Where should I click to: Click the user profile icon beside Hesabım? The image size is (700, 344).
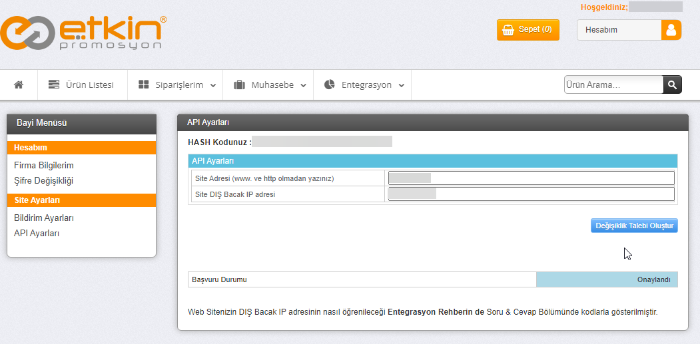click(671, 30)
